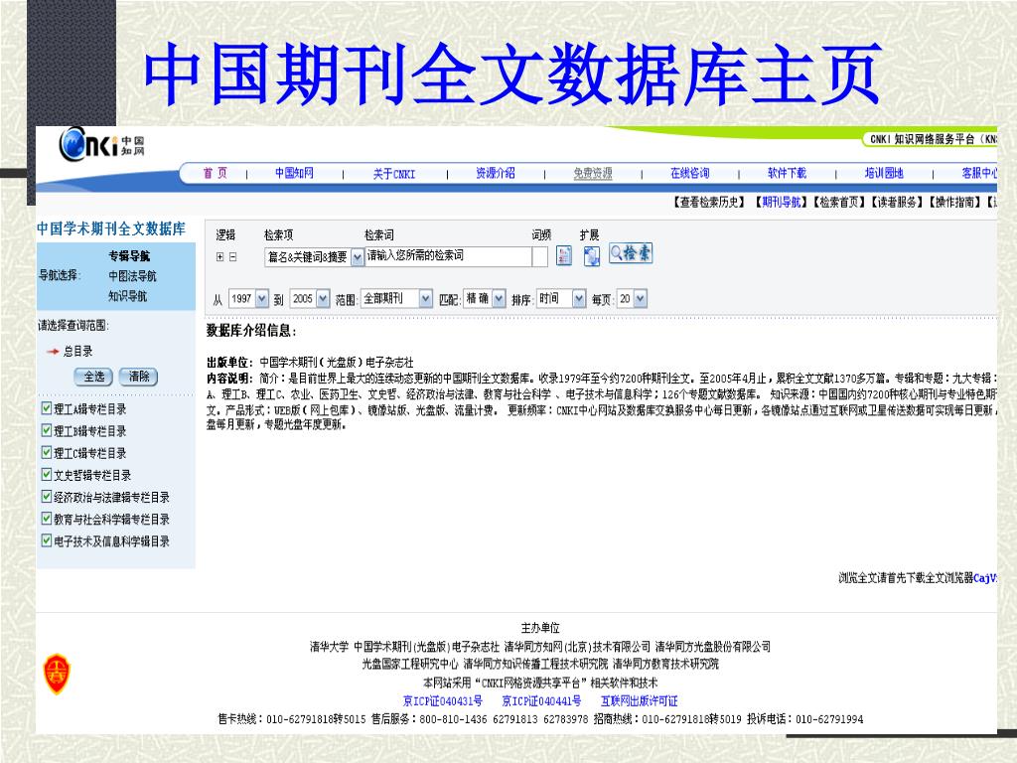Viewport: 1017px width, 763px height.
Task: Click the 读者服务 link
Action: 898,203
